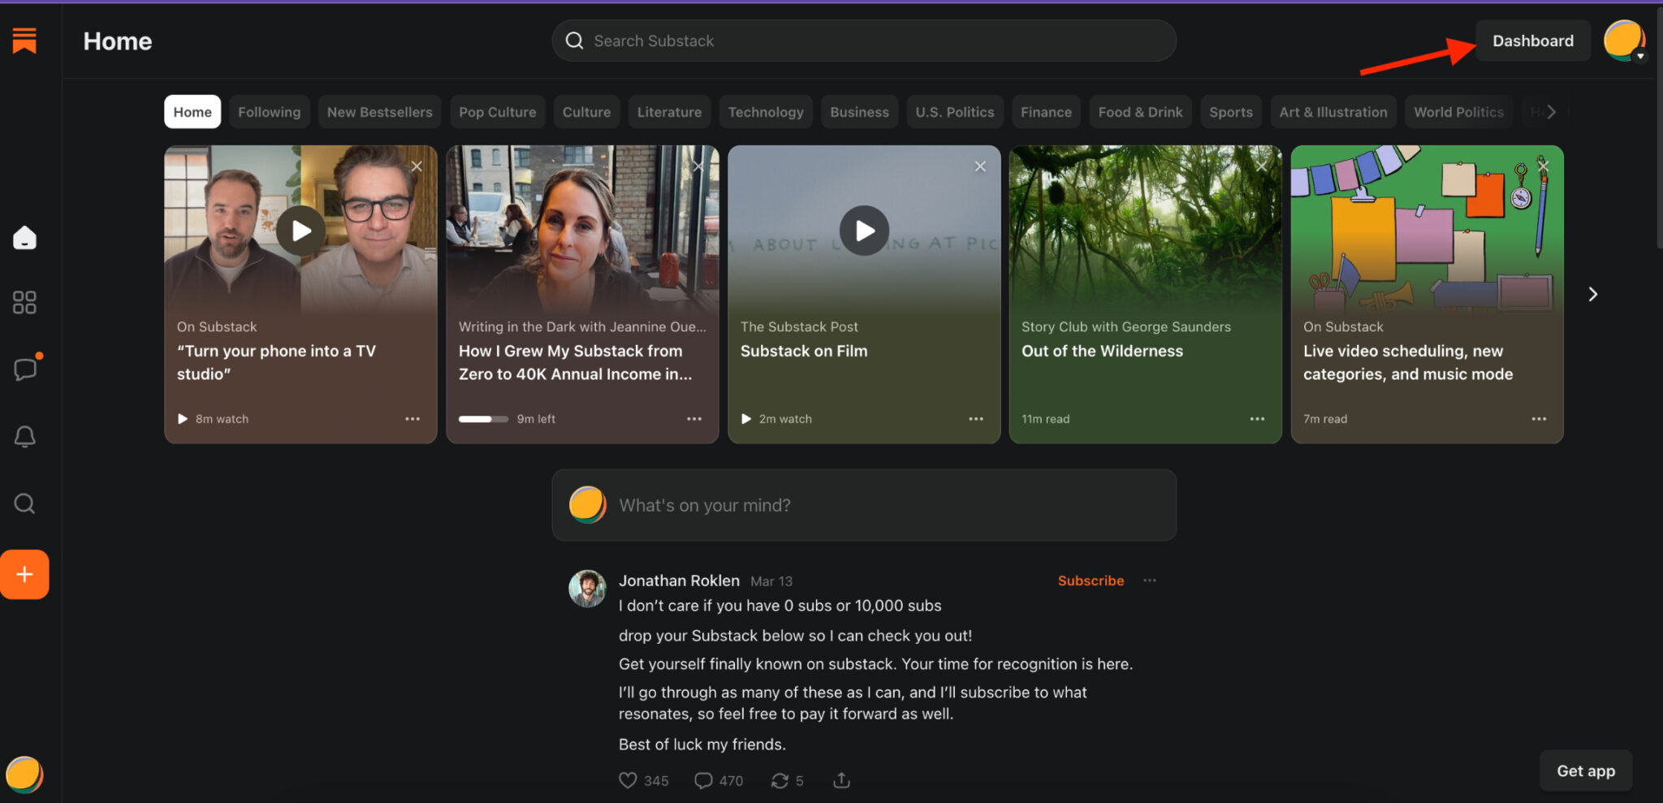Click the Substack logo at top left
This screenshot has height=803, width=1663.
pos(23,41)
